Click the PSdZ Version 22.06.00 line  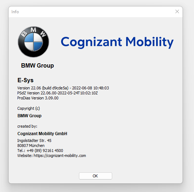[58, 93]
